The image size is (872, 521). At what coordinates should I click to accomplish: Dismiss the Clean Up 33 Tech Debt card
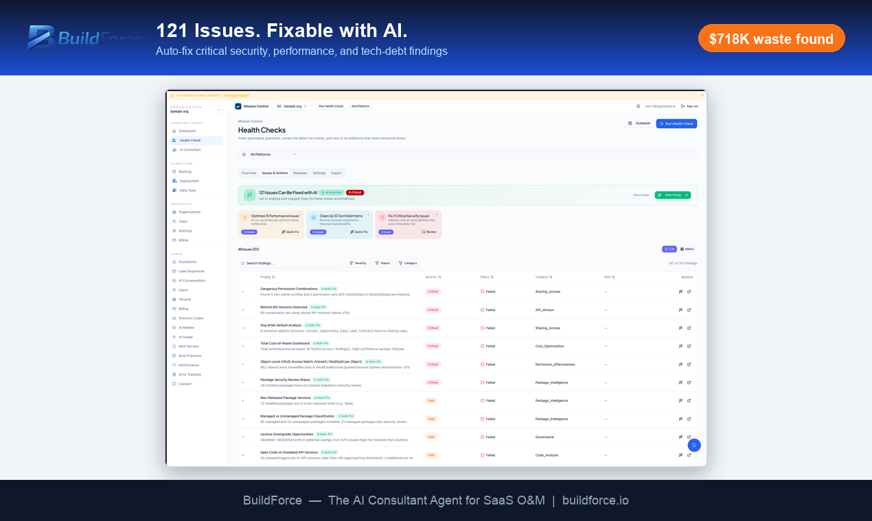point(368,215)
